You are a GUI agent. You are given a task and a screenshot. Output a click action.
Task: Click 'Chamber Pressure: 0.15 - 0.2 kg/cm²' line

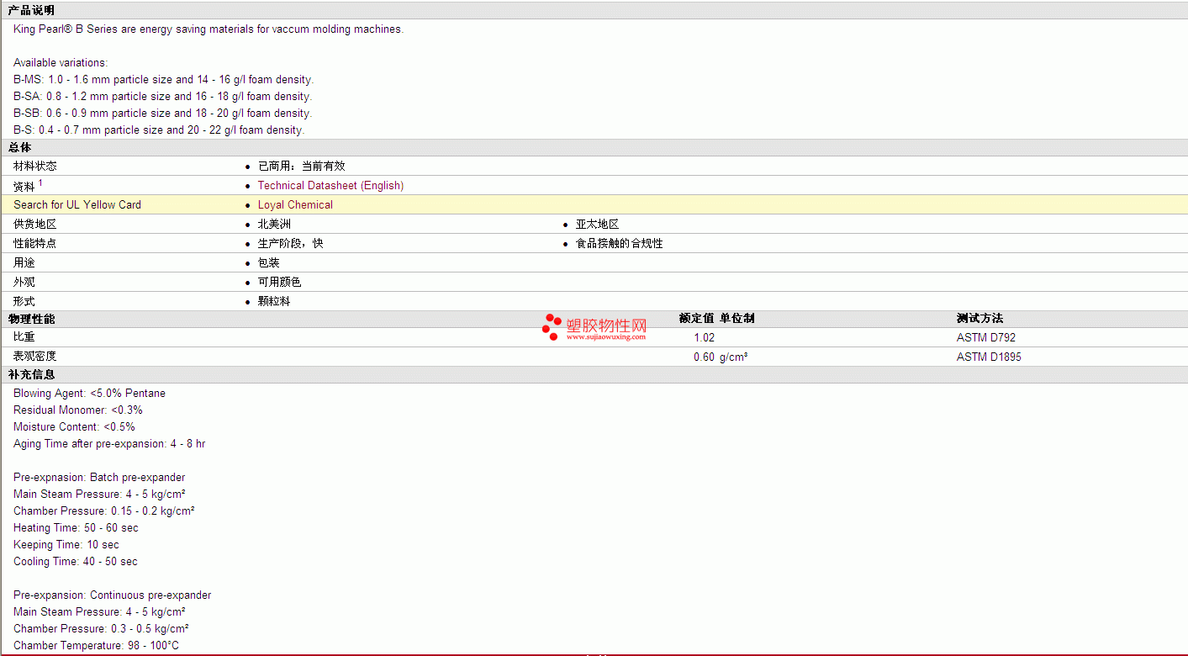[104, 511]
